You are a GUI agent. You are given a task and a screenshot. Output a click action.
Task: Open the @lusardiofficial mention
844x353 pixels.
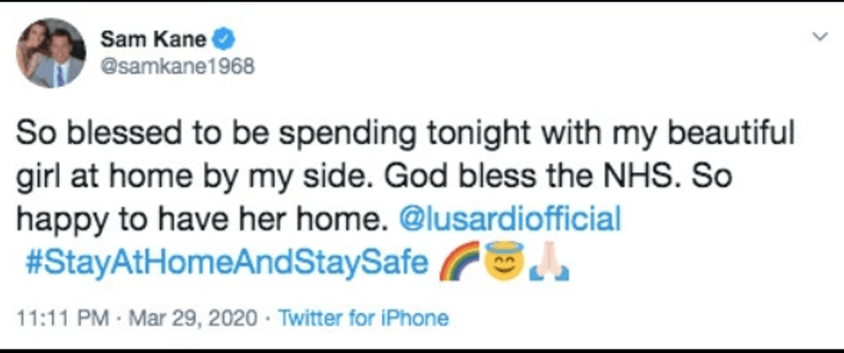511,219
